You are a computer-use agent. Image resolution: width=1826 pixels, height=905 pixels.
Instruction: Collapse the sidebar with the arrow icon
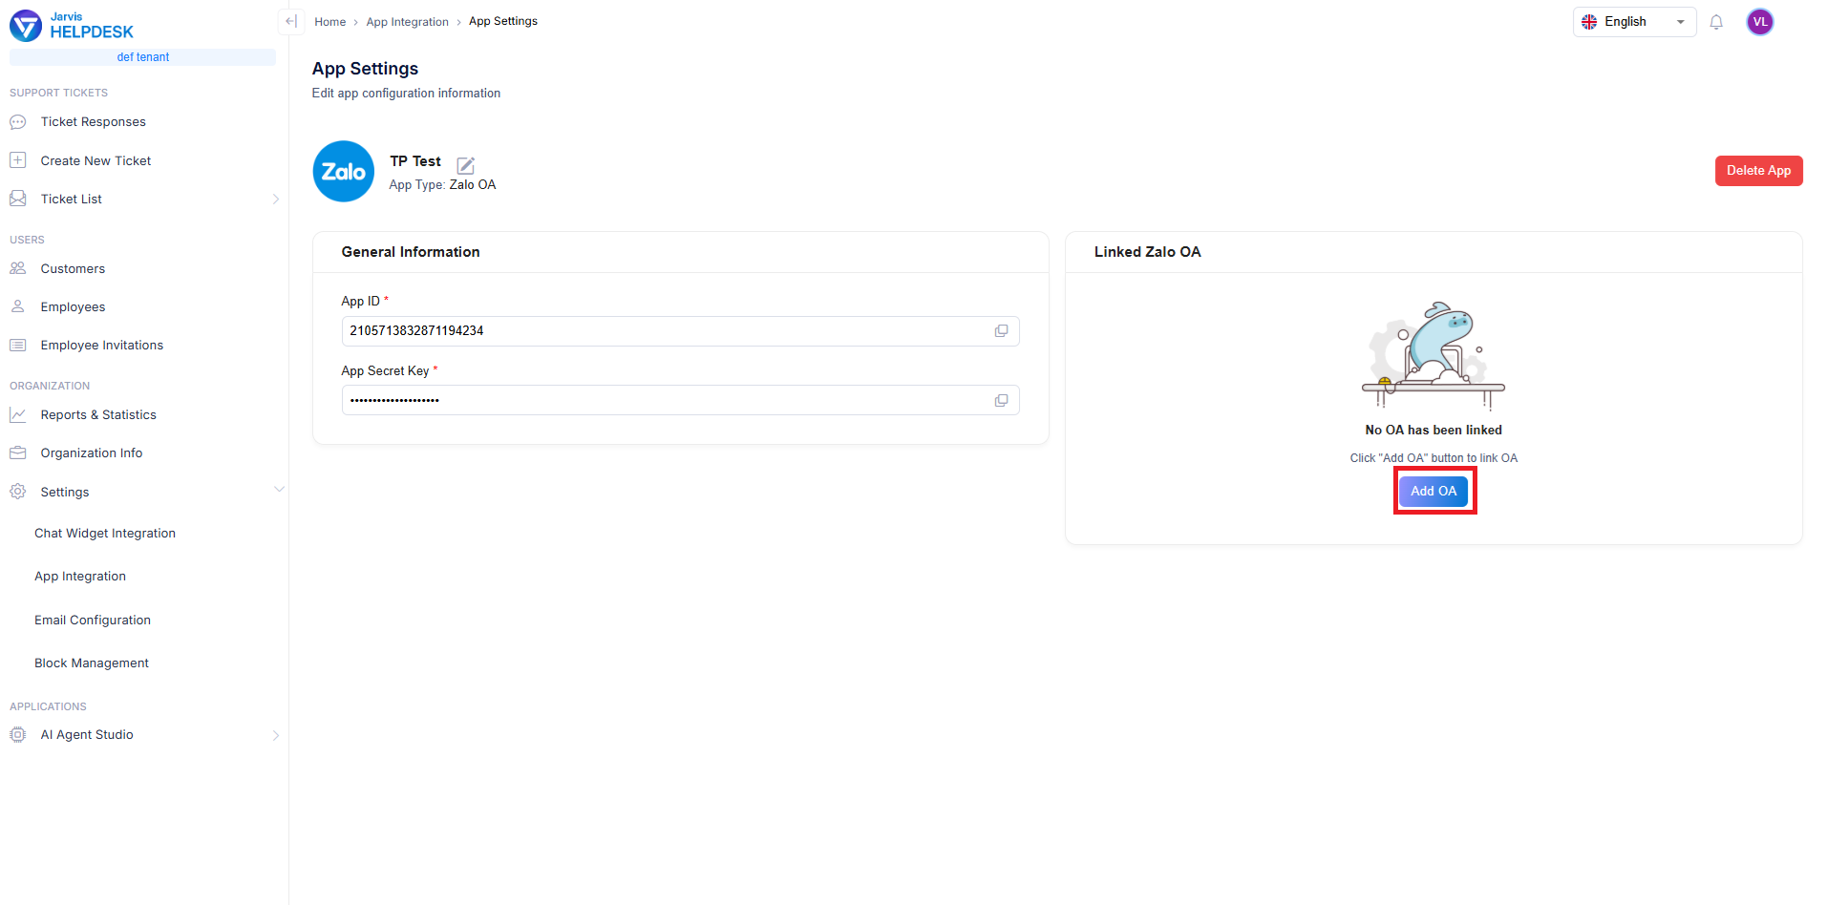(291, 21)
